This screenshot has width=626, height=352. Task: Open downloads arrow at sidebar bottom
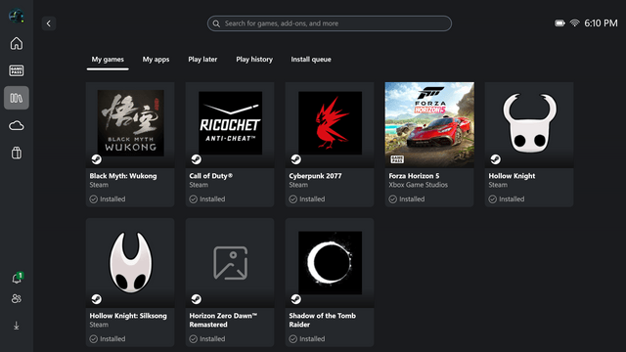click(x=17, y=326)
